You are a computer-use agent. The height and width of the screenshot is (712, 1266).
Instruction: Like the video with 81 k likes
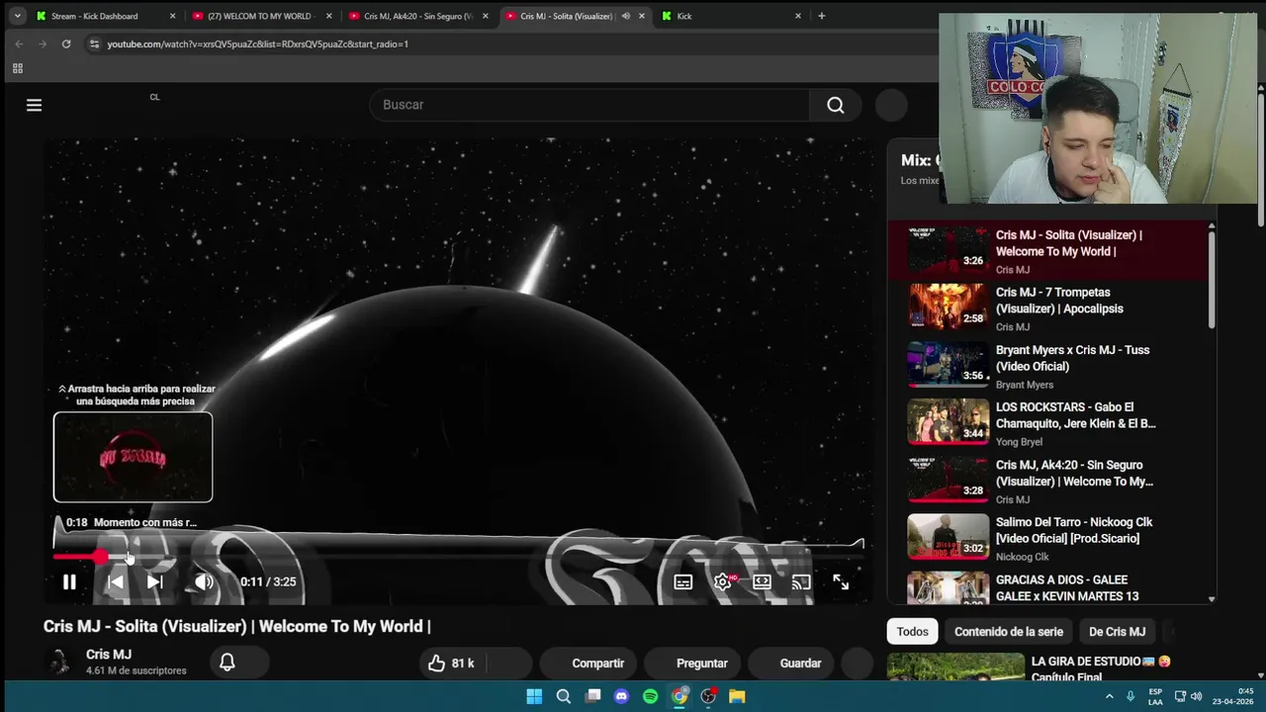pos(452,664)
